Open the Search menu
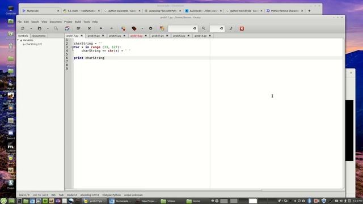The image size is (363, 204). [35, 22]
